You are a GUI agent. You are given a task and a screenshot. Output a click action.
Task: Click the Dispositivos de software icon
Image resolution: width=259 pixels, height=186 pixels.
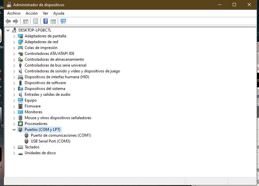coord(20,83)
